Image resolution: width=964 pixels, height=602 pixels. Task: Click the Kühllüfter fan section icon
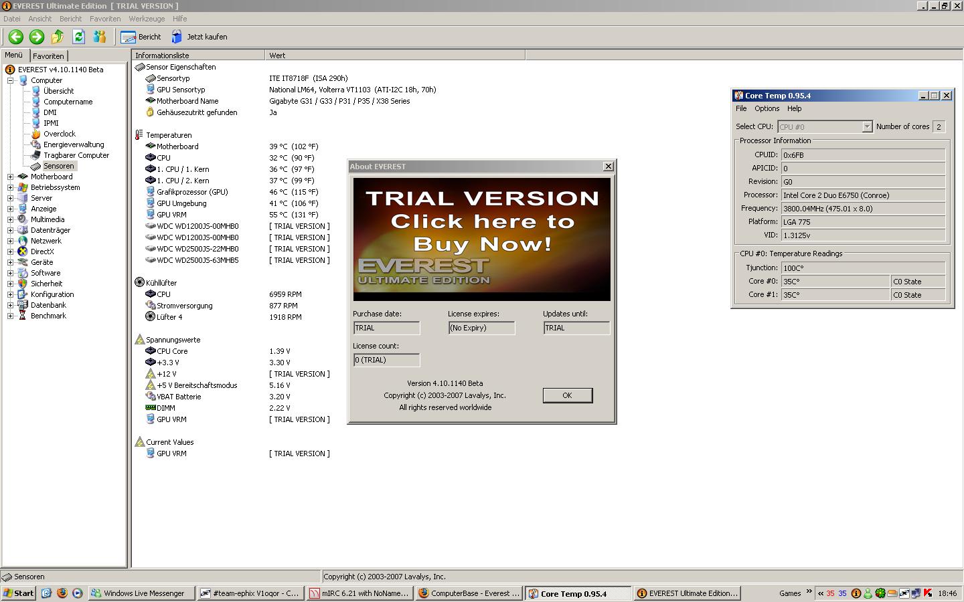139,283
